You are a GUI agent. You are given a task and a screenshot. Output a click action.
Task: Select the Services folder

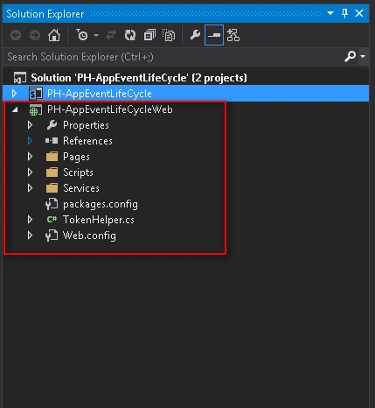pos(81,188)
